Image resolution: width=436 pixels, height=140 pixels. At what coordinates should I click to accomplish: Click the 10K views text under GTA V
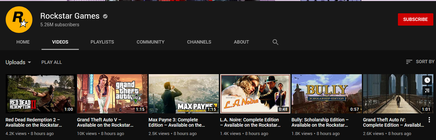pyautogui.click(x=87, y=134)
